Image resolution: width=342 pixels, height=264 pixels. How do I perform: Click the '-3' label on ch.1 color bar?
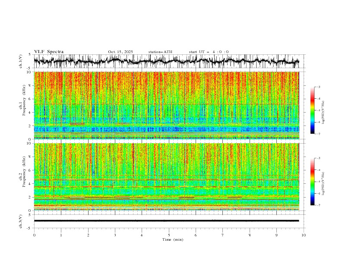(319, 87)
